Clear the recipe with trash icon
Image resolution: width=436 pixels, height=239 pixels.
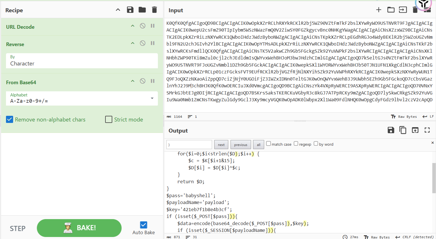pyautogui.click(x=154, y=10)
